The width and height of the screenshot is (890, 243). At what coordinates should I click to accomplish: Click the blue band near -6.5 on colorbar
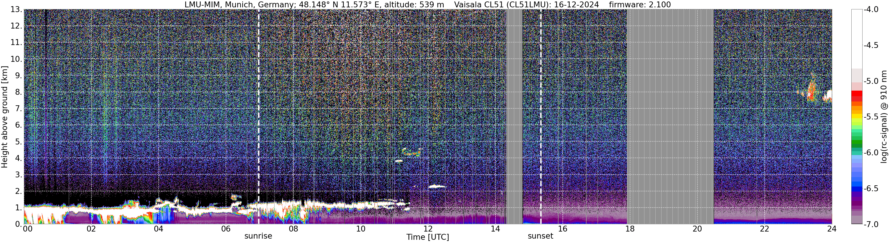click(857, 189)
